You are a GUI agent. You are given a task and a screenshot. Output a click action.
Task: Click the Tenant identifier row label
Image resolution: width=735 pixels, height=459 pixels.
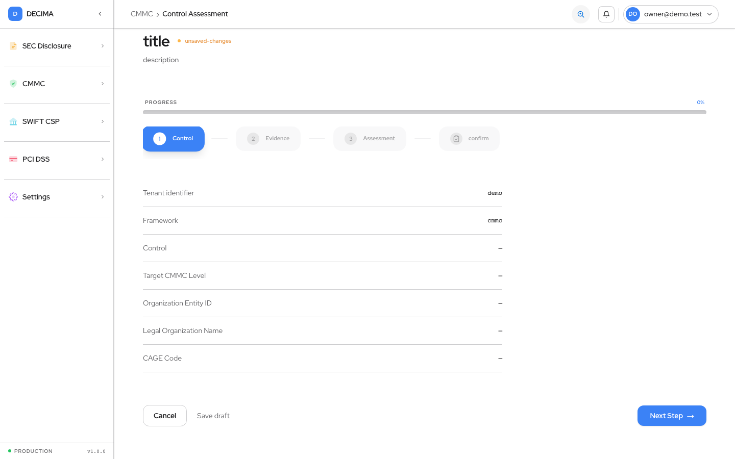168,193
